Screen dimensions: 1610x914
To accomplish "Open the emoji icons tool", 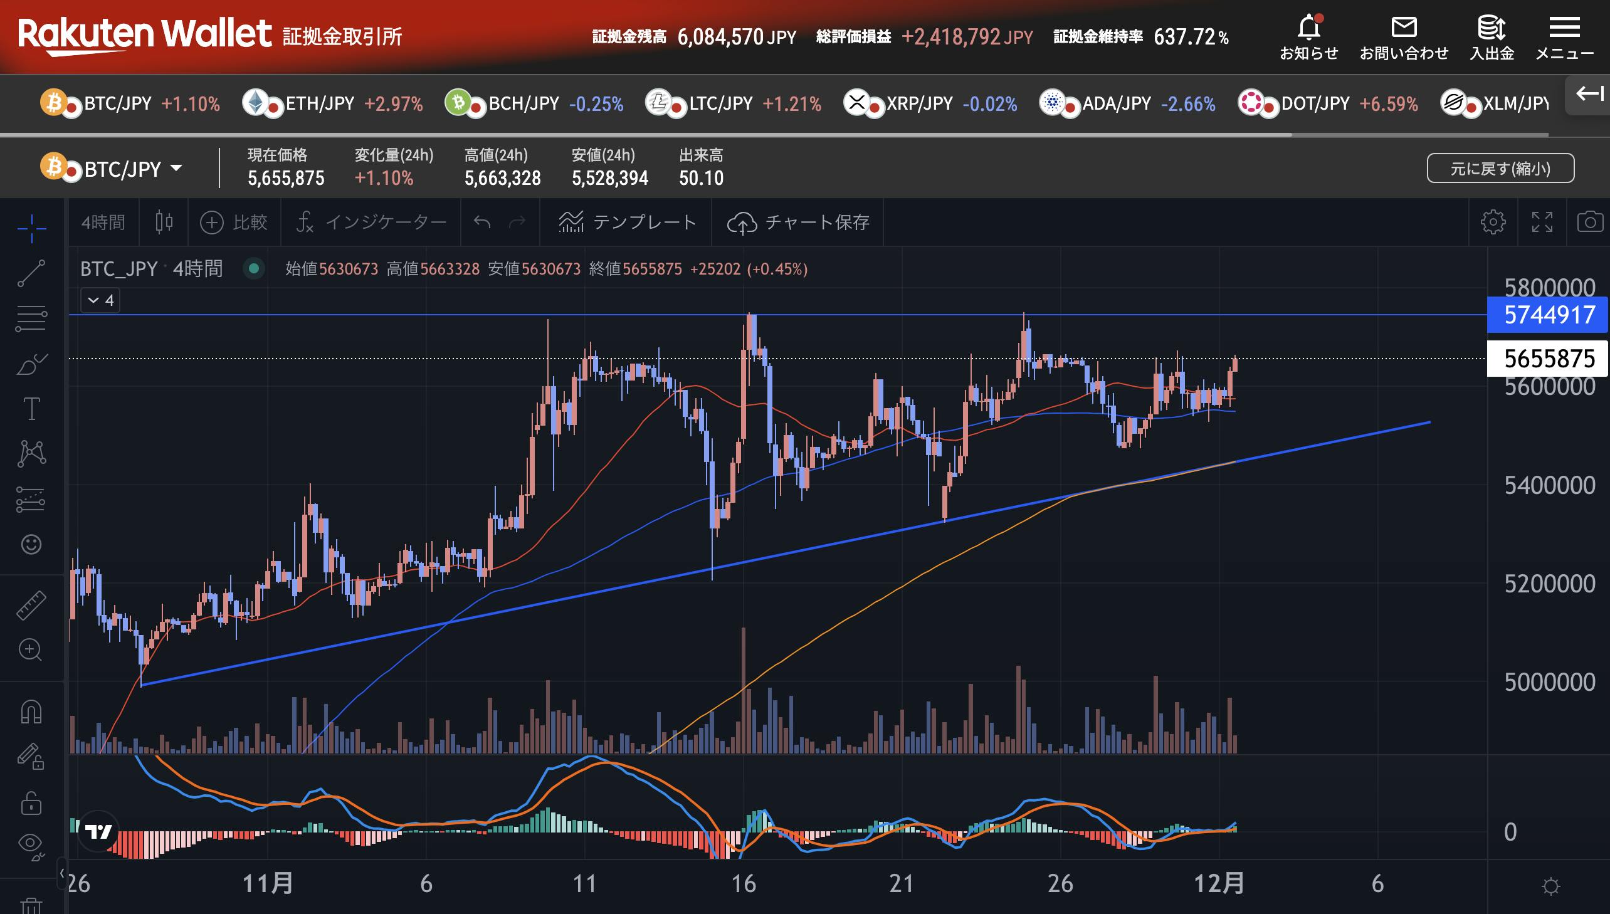I will click(x=31, y=544).
